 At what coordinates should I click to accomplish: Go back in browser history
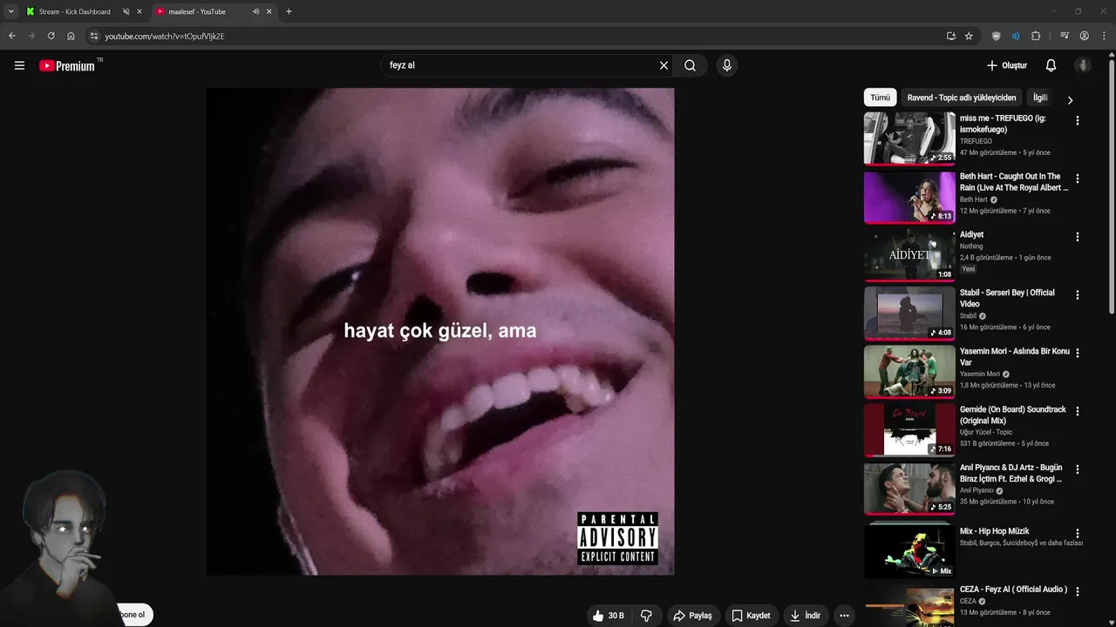point(11,36)
